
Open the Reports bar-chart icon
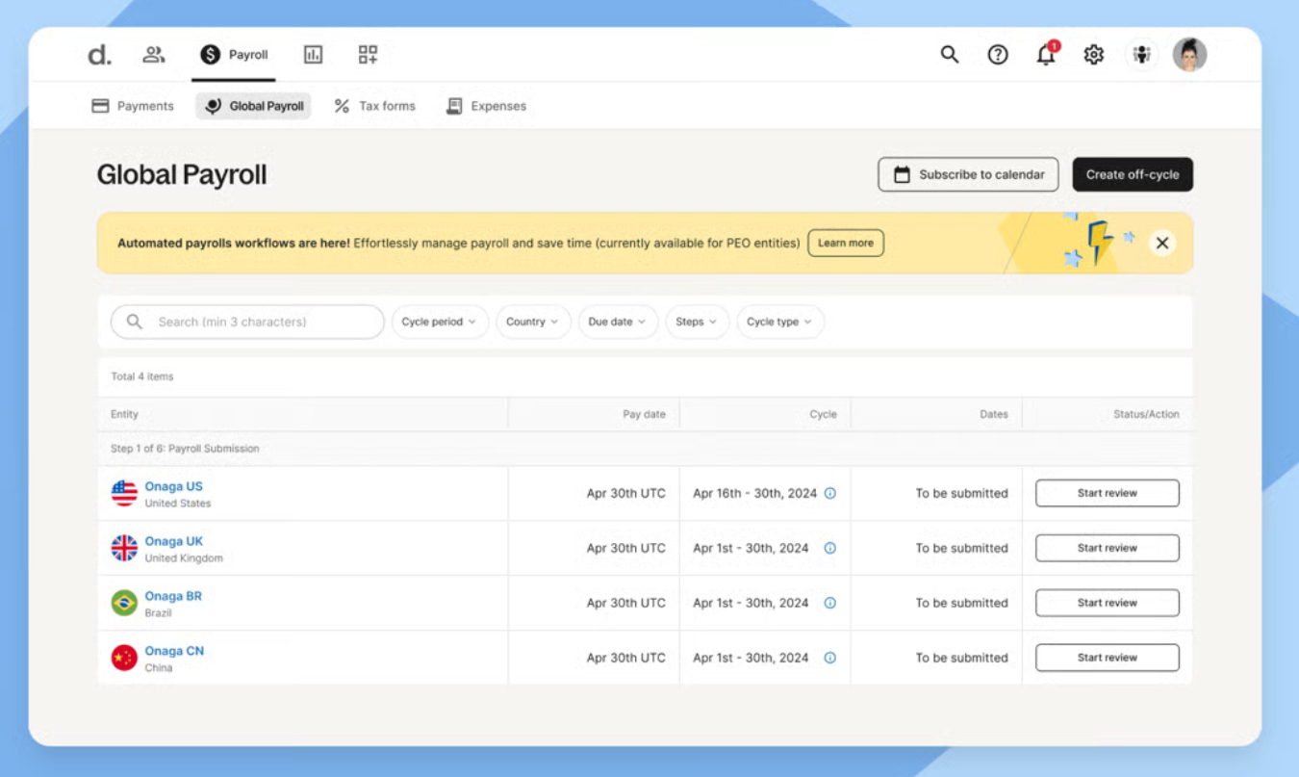tap(313, 55)
